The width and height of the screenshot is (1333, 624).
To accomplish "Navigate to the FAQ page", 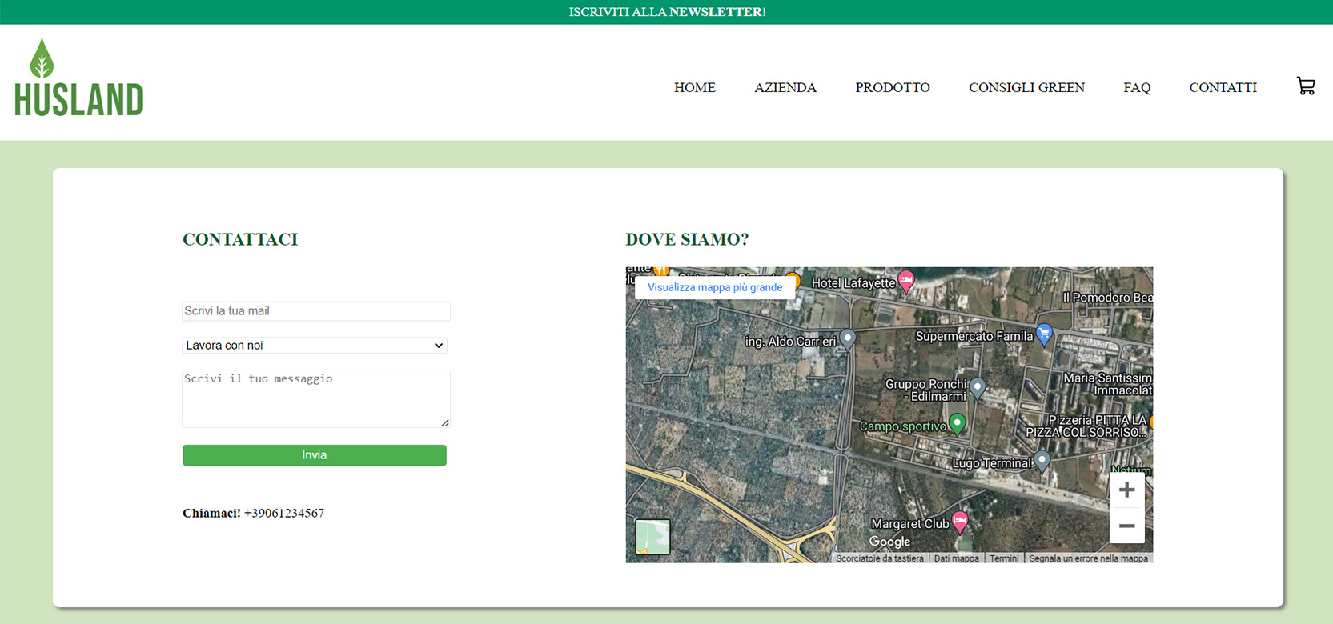I will [x=1137, y=87].
